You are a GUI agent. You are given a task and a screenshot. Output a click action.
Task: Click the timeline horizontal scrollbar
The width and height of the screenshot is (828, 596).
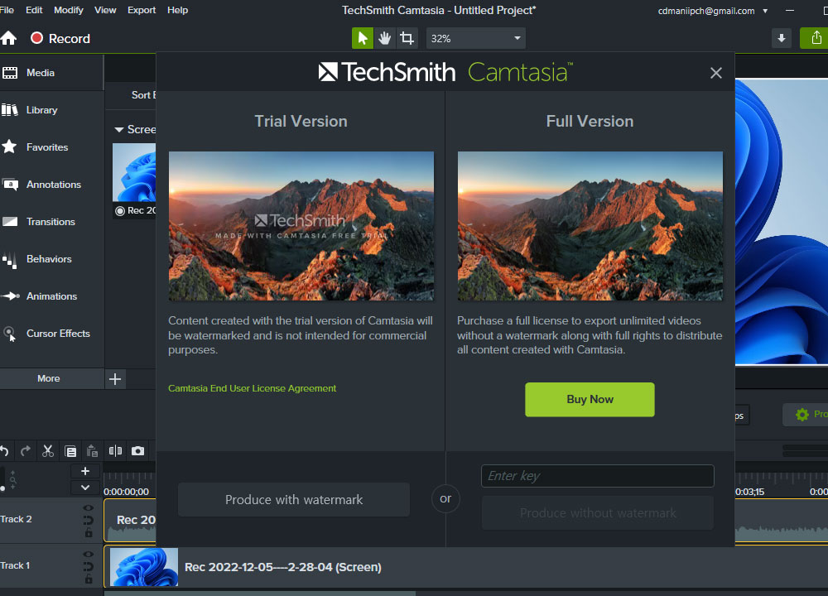coord(260,593)
